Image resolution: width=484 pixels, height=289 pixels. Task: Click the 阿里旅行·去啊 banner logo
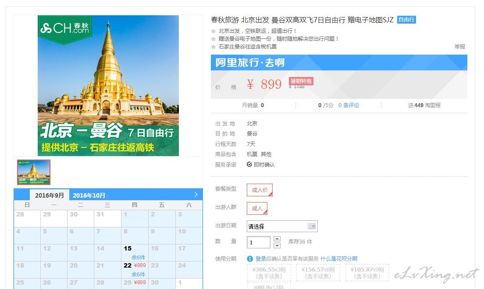click(250, 63)
